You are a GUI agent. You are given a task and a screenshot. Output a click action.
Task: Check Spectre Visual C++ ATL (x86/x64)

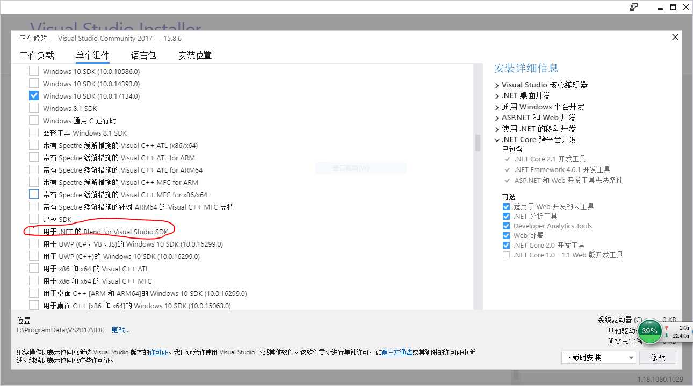[34, 145]
